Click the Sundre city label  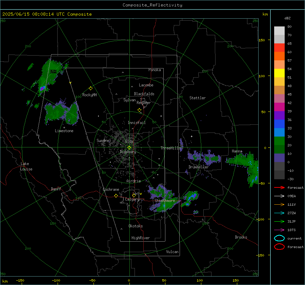point(103,140)
